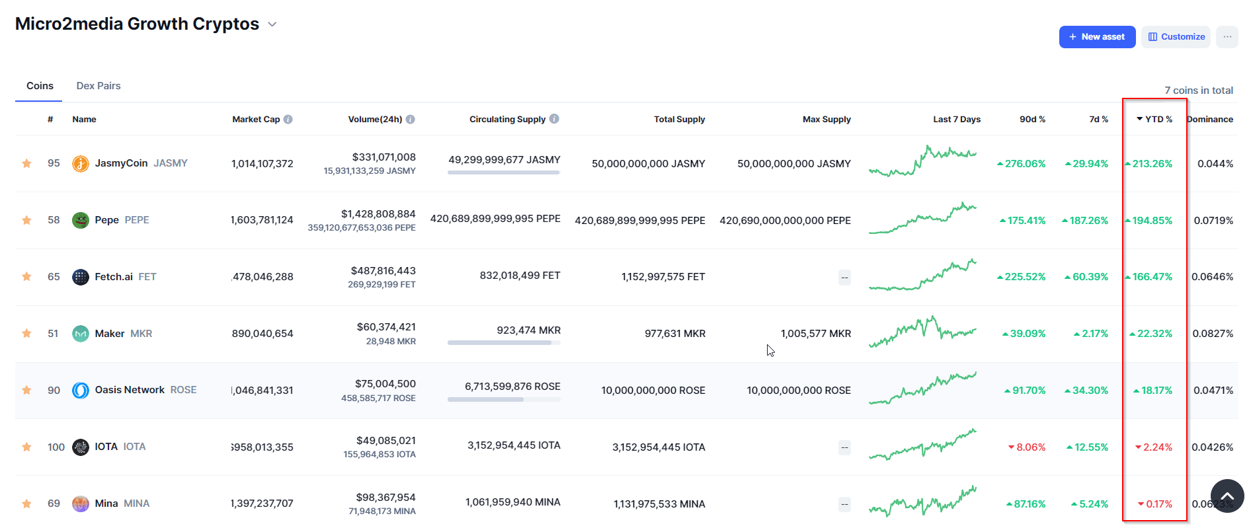
Task: Show Circulating Supply info tooltip icon
Action: click(x=554, y=119)
